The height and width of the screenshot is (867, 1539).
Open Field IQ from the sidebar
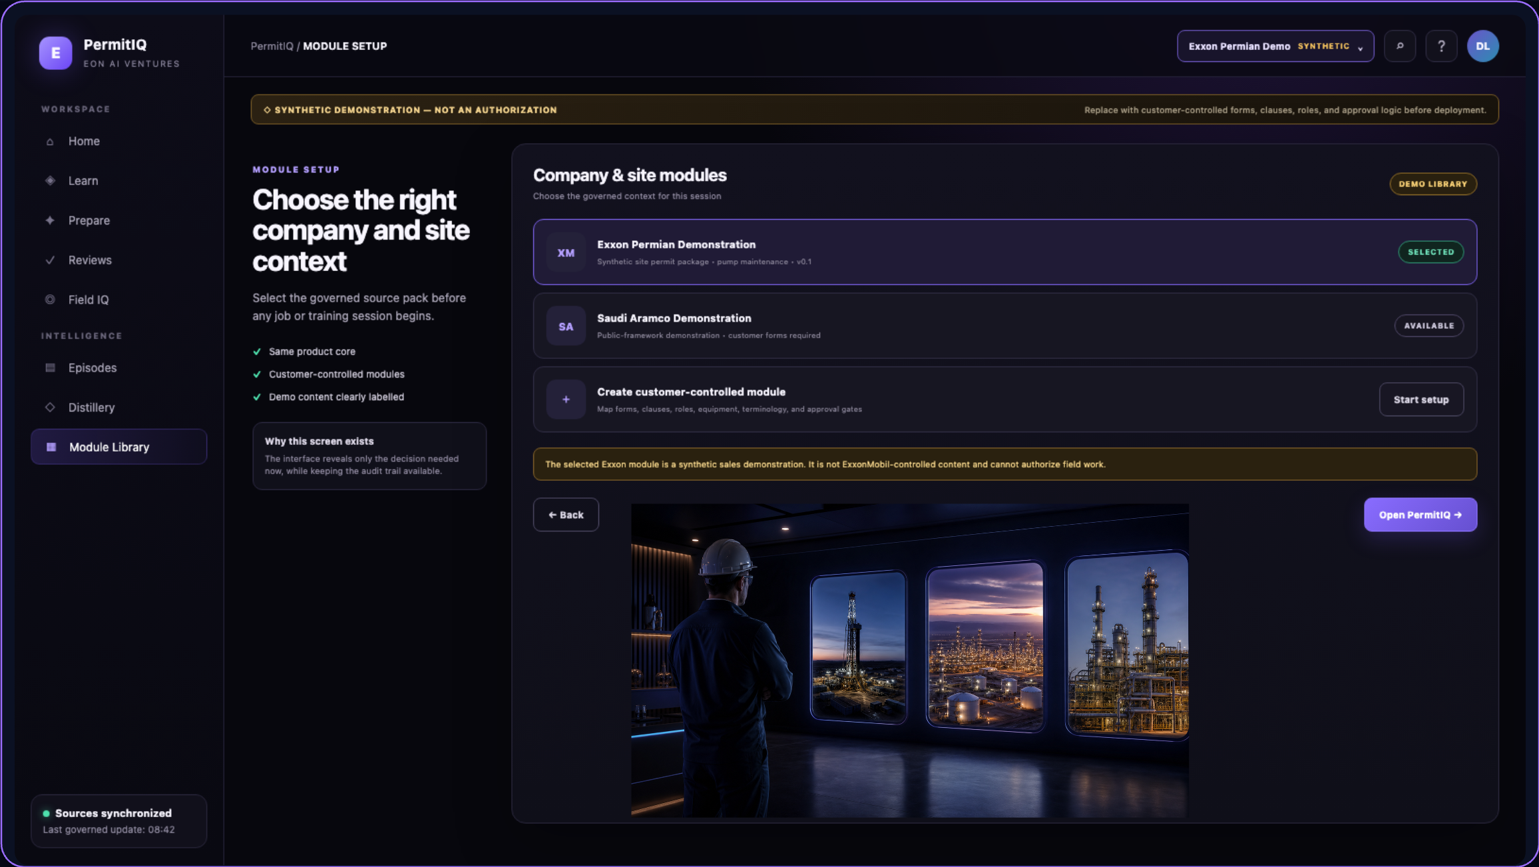pyautogui.click(x=118, y=300)
